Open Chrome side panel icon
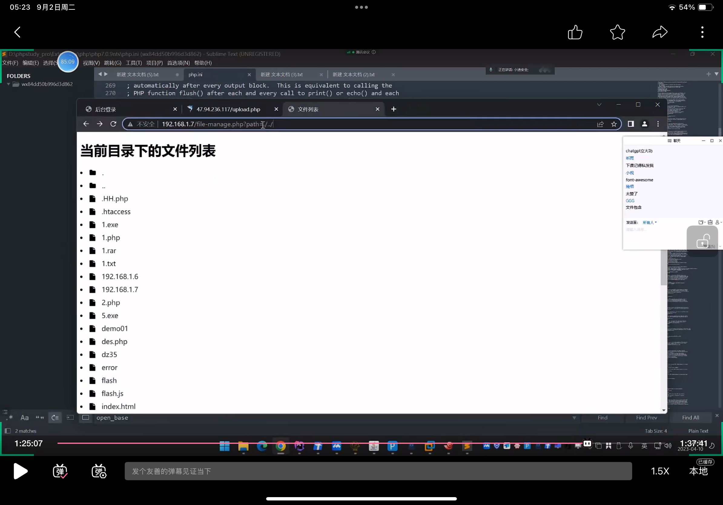The image size is (723, 505). coord(630,124)
